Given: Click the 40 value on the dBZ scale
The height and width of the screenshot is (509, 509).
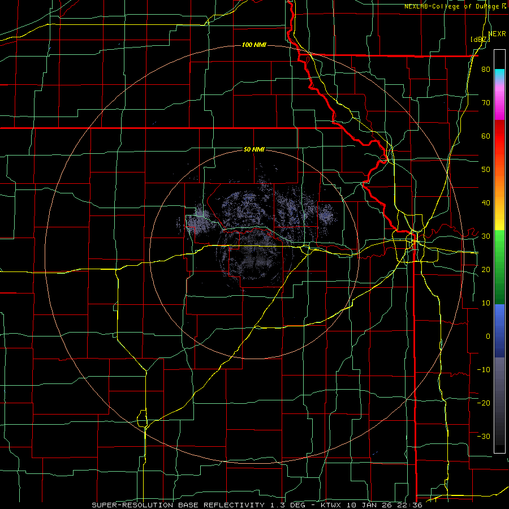Looking at the screenshot, I should click(x=486, y=203).
